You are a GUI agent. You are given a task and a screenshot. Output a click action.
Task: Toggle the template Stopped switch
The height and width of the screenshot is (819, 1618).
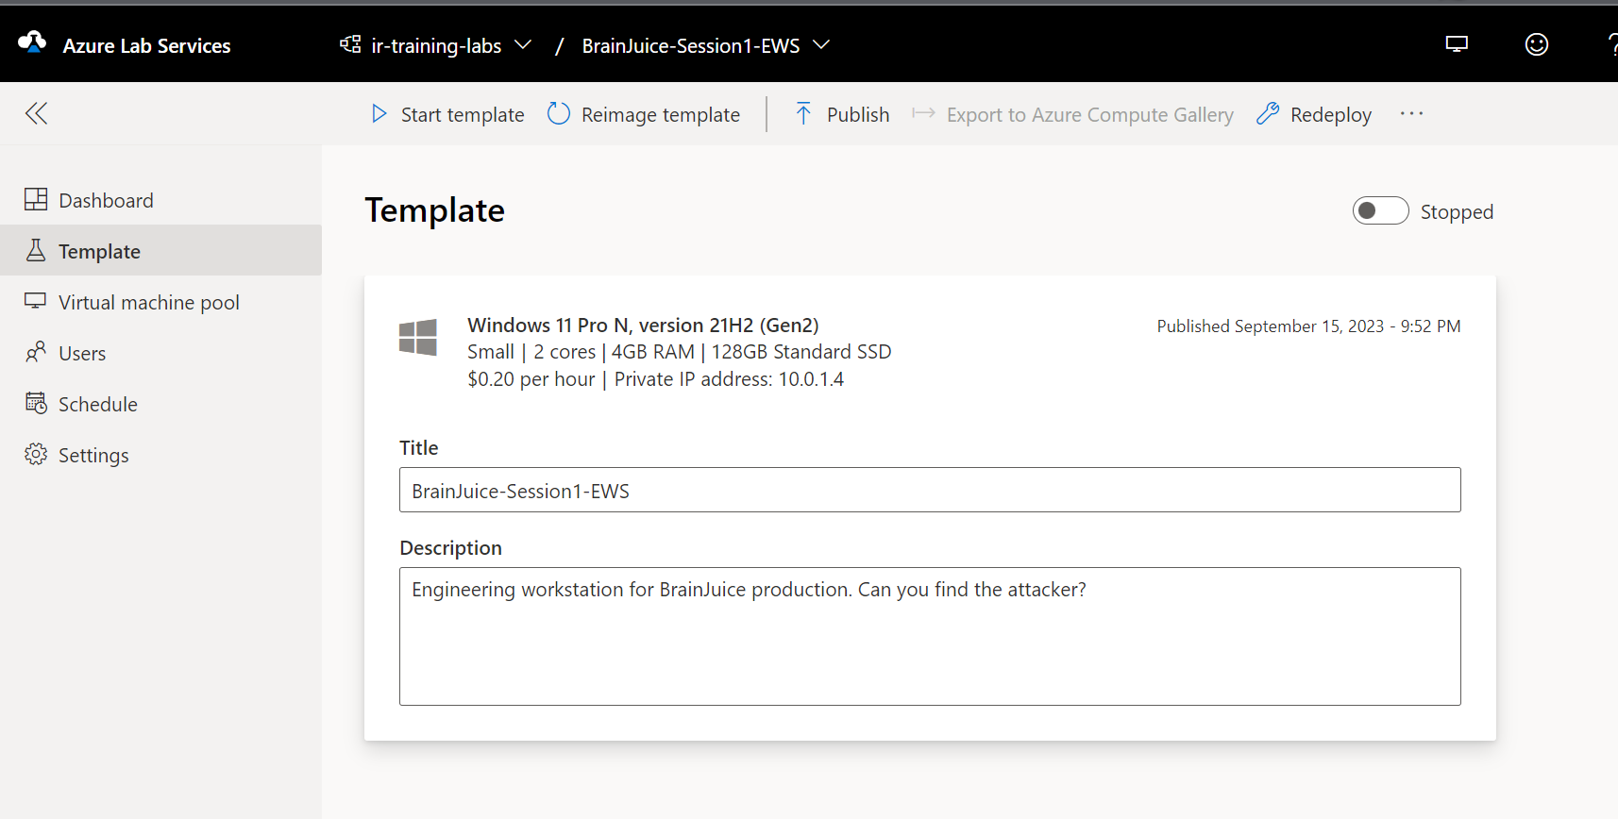tap(1380, 211)
